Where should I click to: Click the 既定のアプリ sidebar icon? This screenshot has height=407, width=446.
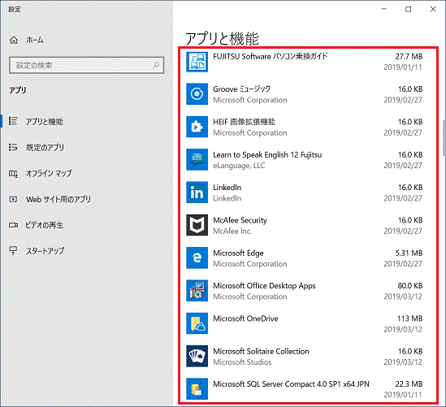13,147
